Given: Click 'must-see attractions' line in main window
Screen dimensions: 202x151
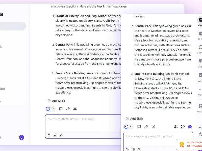Looking at the screenshot, I should pyautogui.click(x=89, y=6).
